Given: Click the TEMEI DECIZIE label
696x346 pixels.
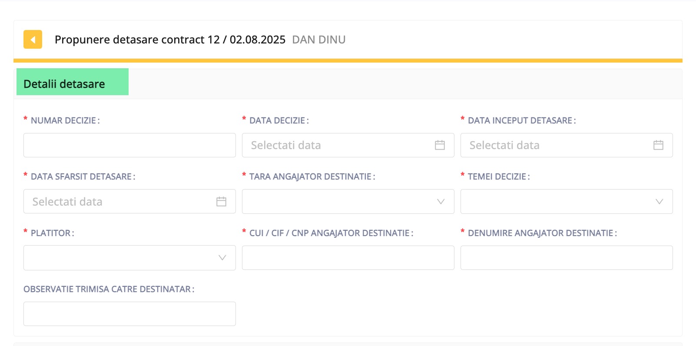Looking at the screenshot, I should coord(499,176).
